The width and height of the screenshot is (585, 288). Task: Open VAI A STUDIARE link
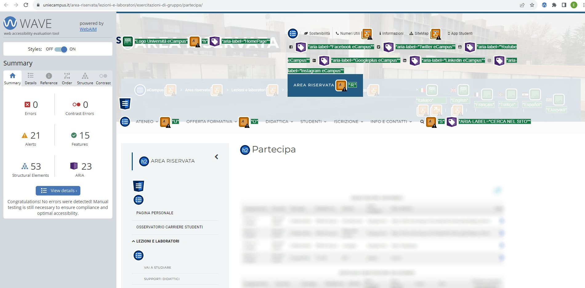(x=157, y=268)
